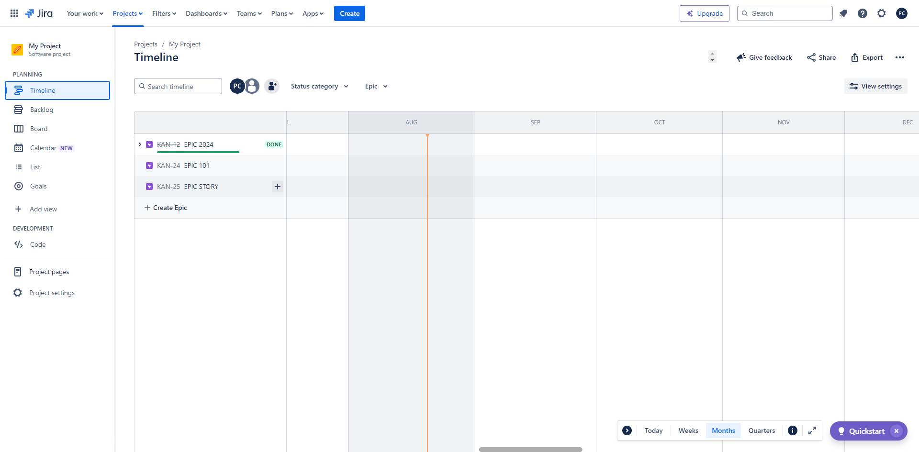Click the horizontal timeline scrollbar
This screenshot has height=452, width=919.
pyautogui.click(x=530, y=450)
